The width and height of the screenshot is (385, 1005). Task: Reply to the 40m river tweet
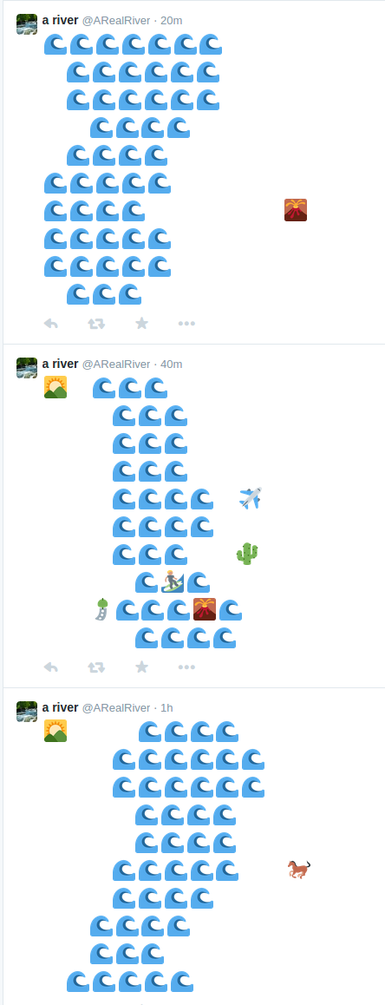(x=50, y=667)
